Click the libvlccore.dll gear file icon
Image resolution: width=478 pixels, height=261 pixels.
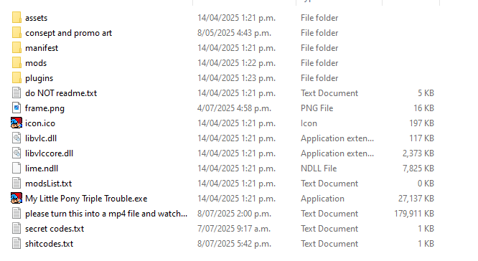17,153
